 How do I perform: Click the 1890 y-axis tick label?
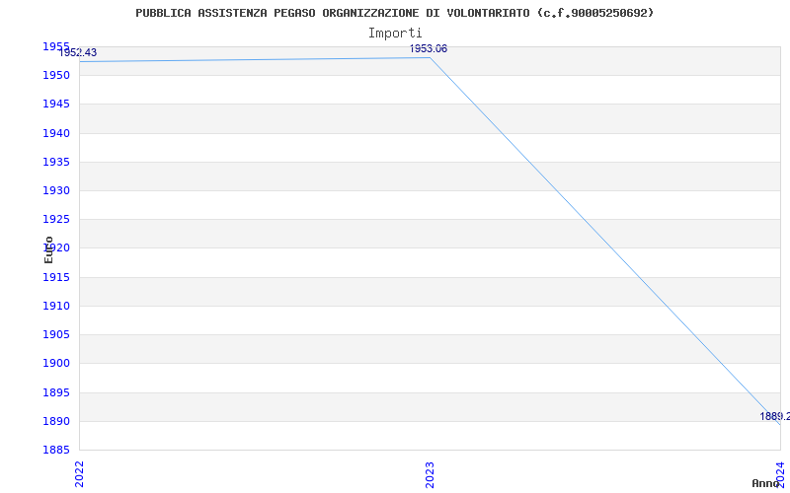pos(56,421)
